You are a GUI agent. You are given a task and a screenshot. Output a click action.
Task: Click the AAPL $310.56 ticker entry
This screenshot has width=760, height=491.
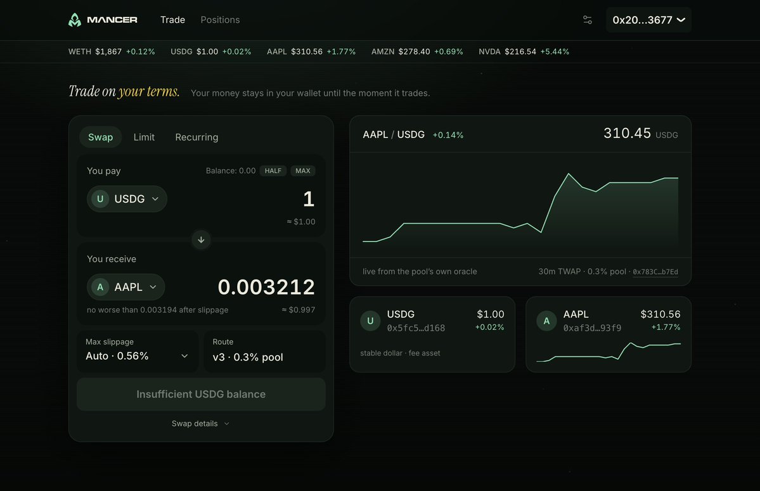(311, 52)
